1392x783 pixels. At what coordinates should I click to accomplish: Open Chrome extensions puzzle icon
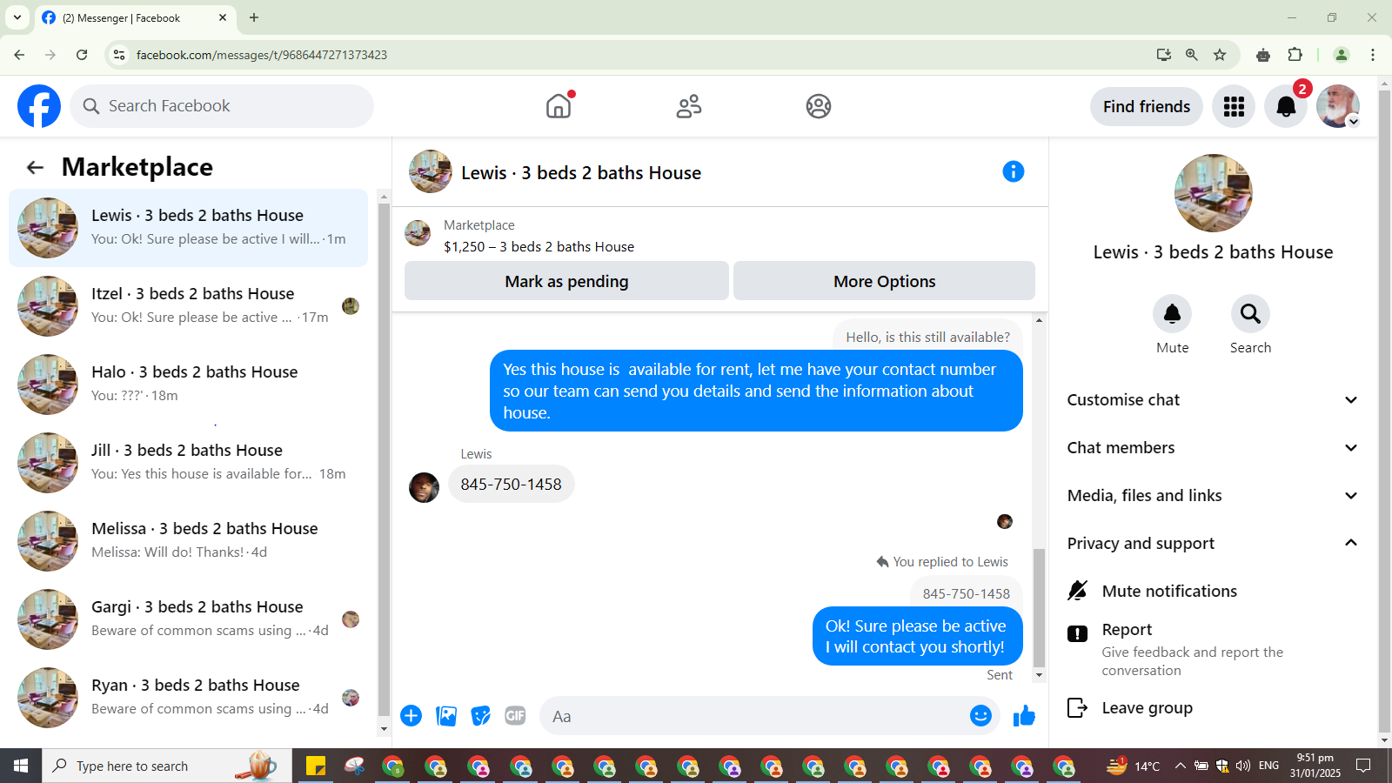1295,55
